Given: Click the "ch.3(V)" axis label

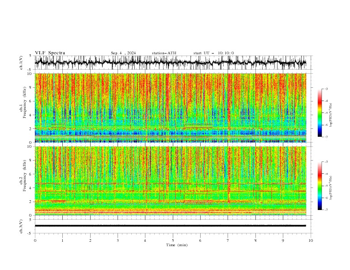Looking at the screenshot, I should 21,226.
